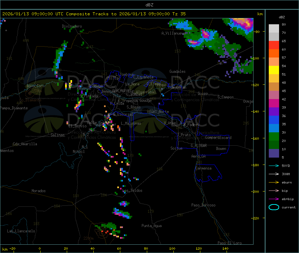
Task: Click the eburn yellow arrow legend icon
Action: 274,183
